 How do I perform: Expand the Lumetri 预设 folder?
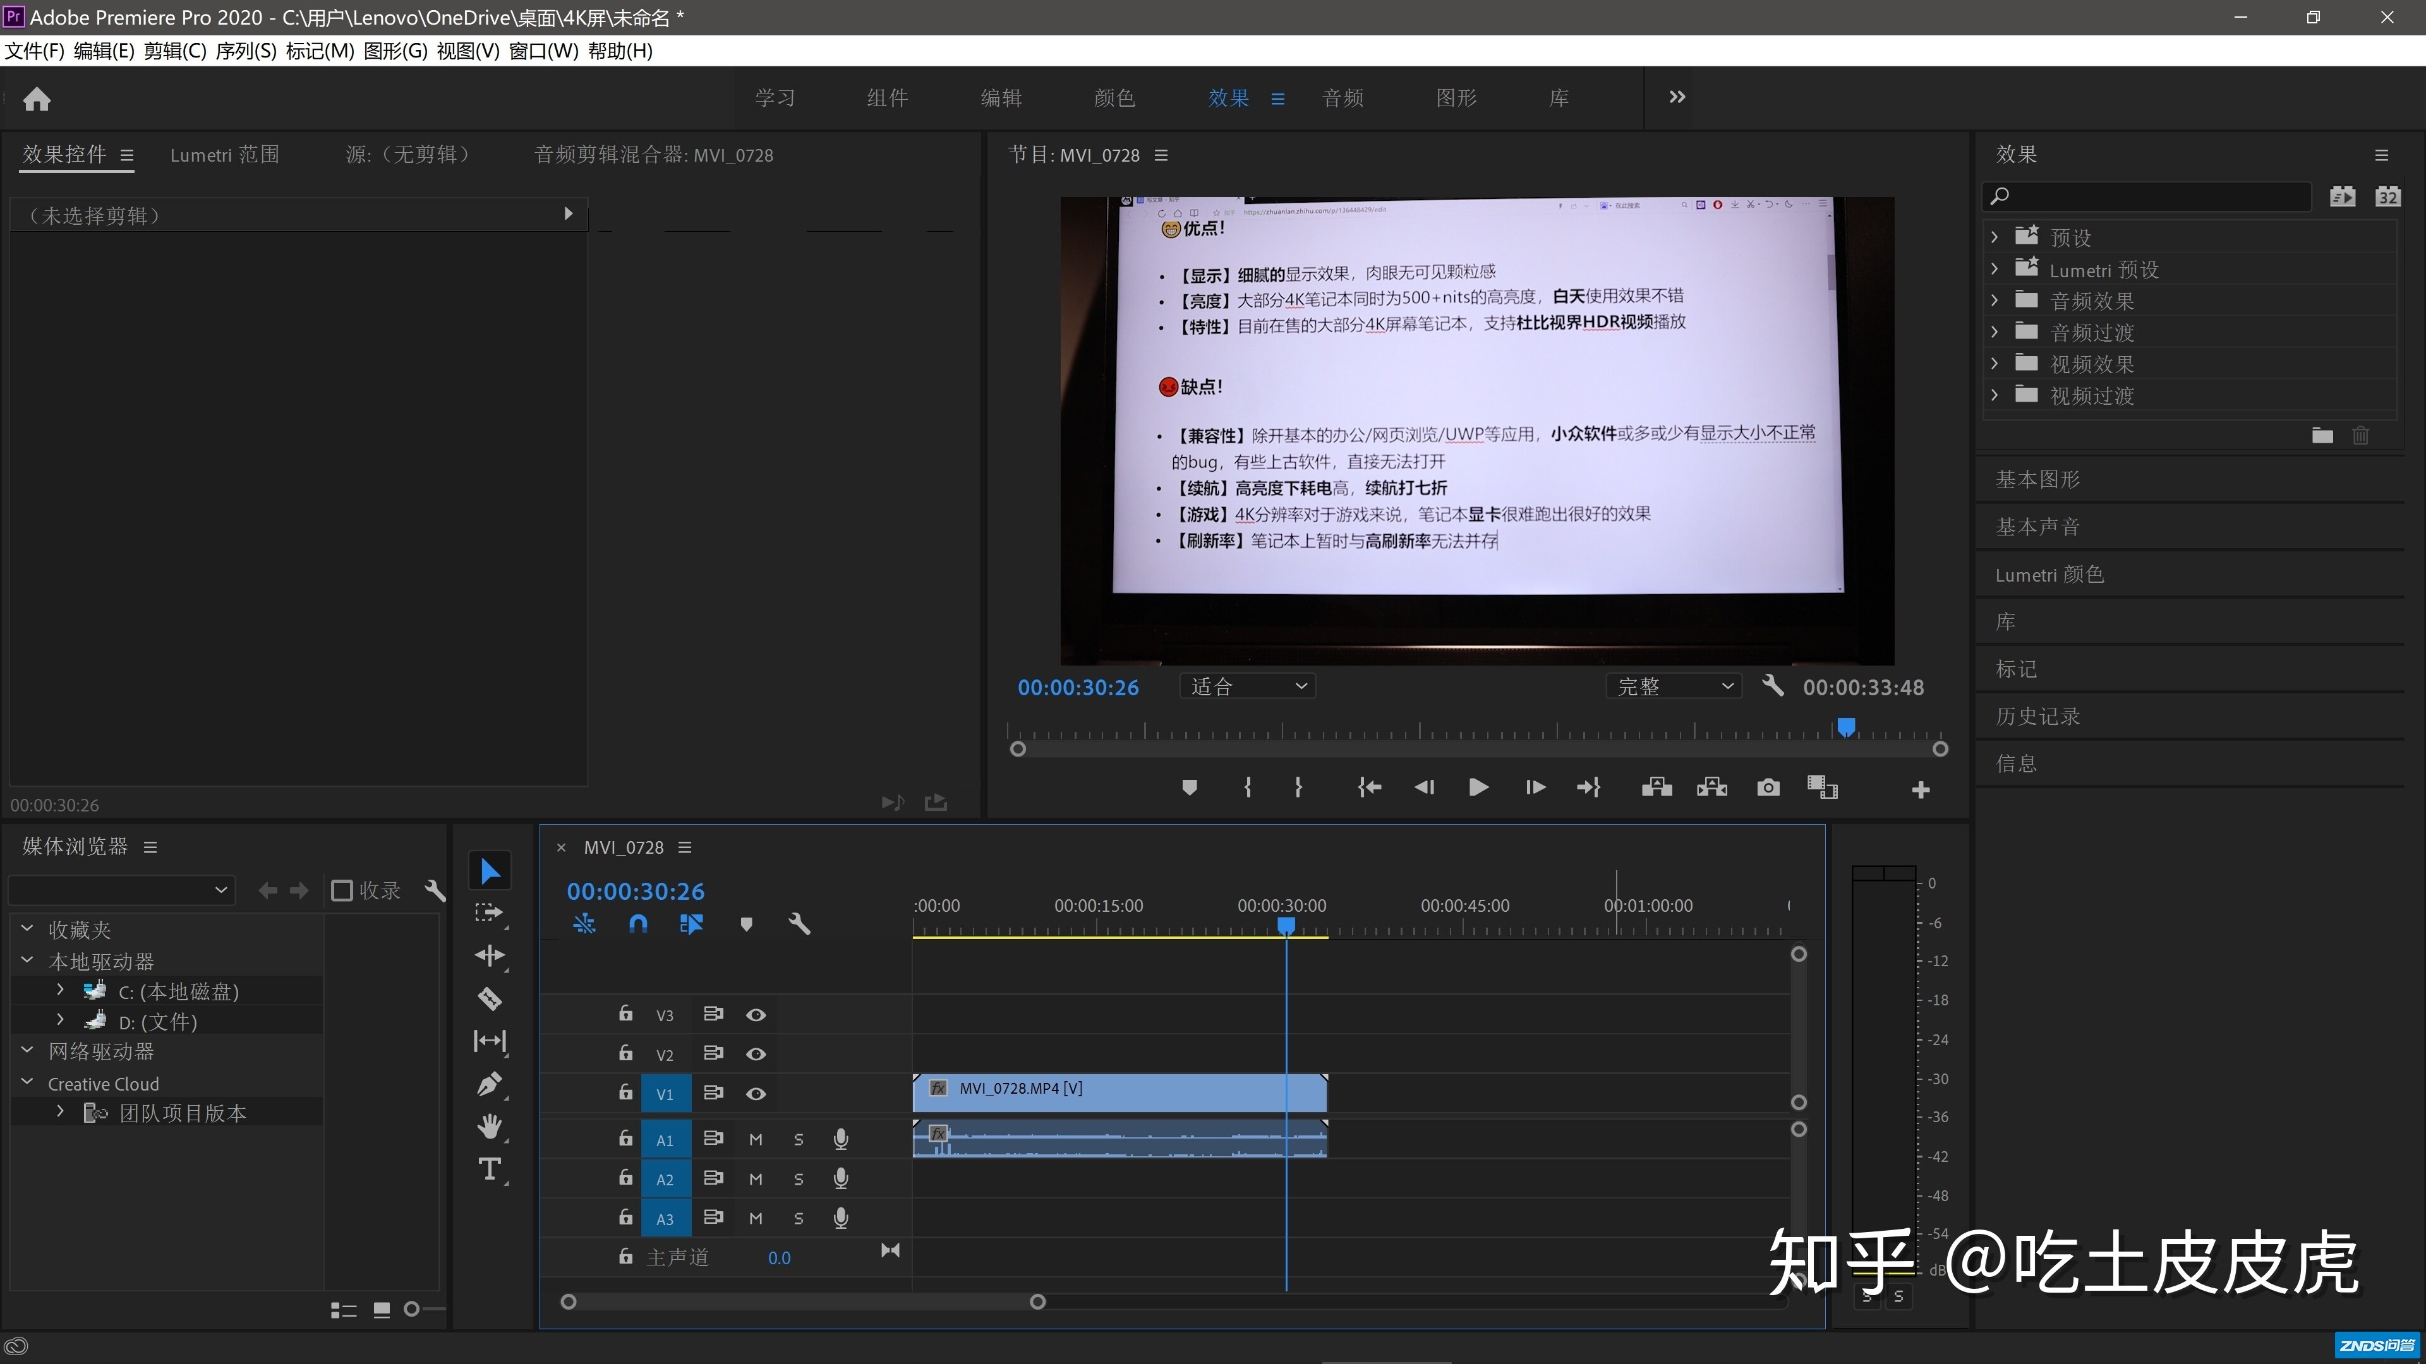coord(1994,269)
